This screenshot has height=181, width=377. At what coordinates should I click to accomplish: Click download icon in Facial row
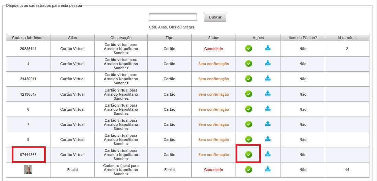(268, 169)
